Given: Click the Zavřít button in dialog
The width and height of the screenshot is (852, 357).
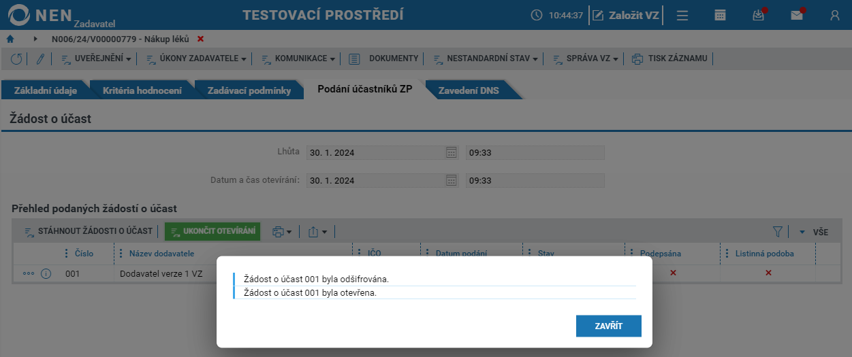Looking at the screenshot, I should pyautogui.click(x=609, y=326).
